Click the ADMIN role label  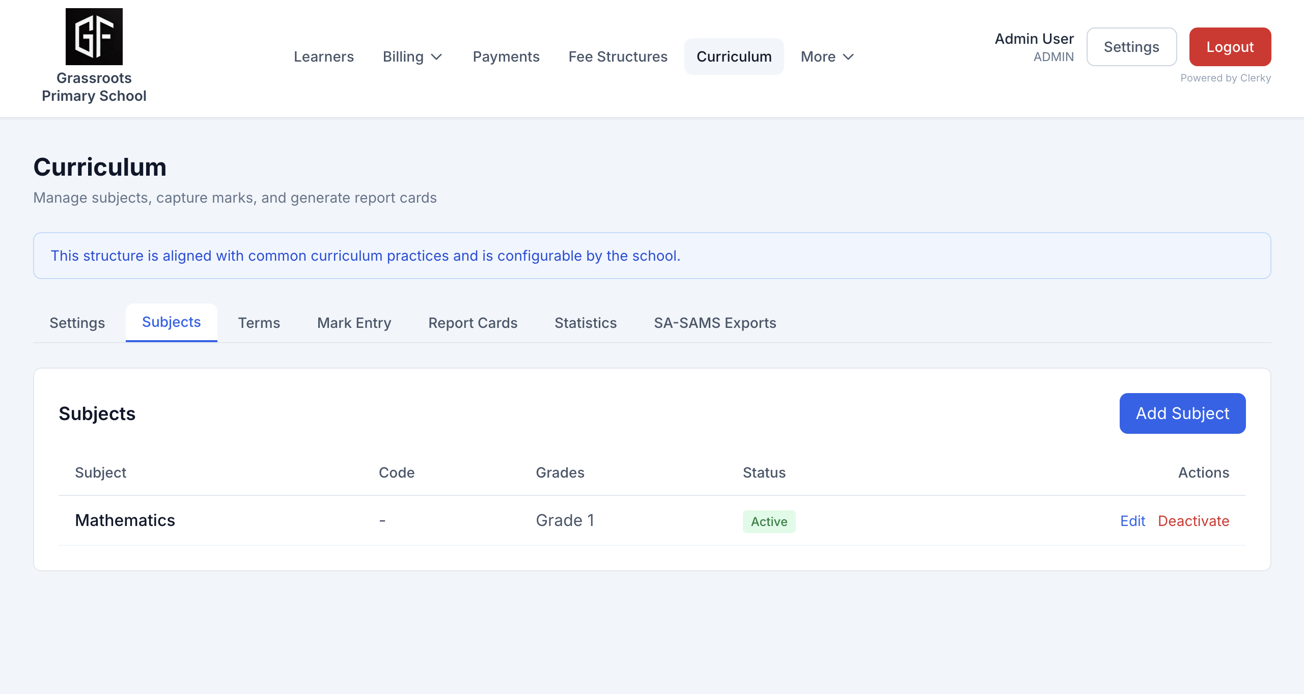pos(1053,57)
